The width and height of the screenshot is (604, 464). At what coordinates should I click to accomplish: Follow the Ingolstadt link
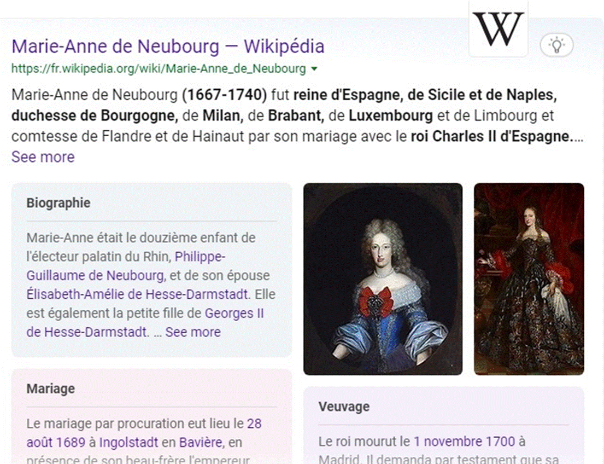coord(128,442)
